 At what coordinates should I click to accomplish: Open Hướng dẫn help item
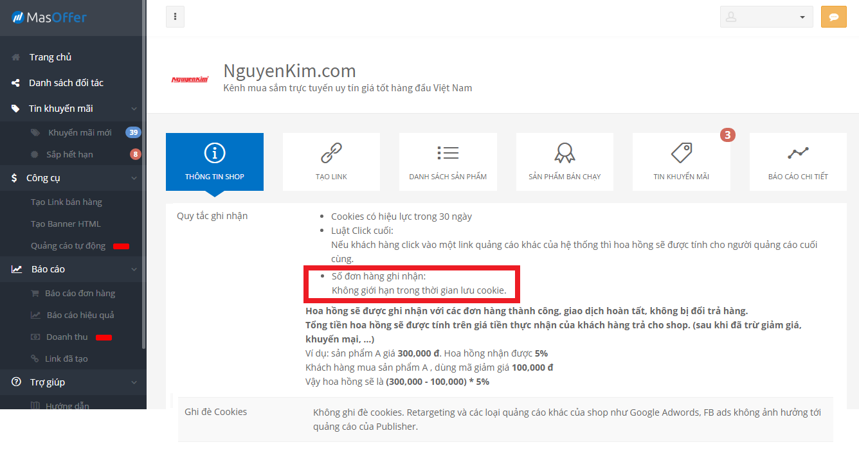(68, 405)
